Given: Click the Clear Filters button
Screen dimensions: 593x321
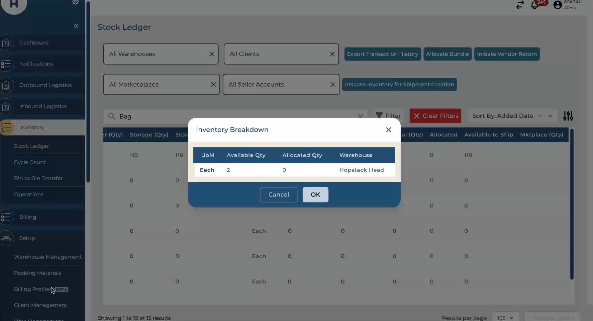Looking at the screenshot, I should point(435,116).
